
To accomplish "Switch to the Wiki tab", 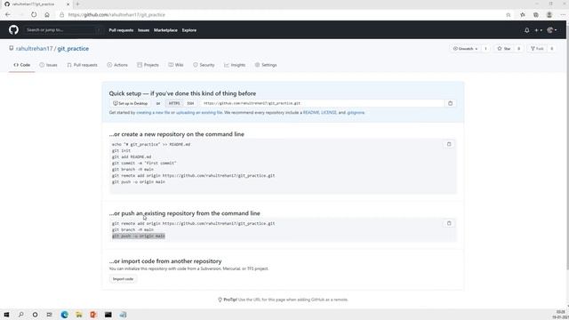I will [176, 65].
